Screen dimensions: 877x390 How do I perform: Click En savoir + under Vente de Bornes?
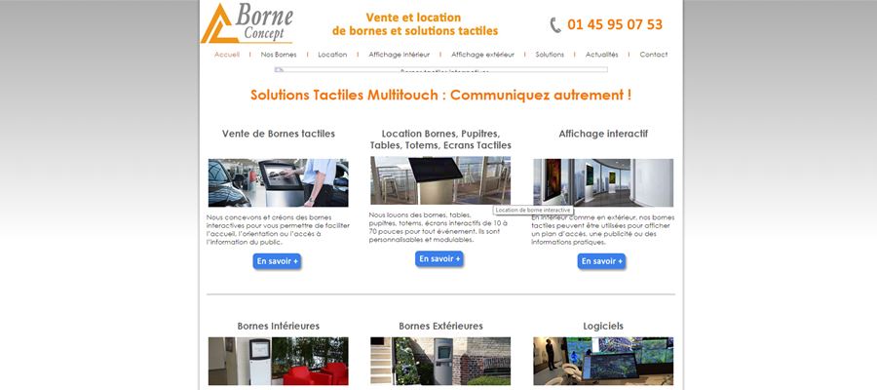click(277, 261)
